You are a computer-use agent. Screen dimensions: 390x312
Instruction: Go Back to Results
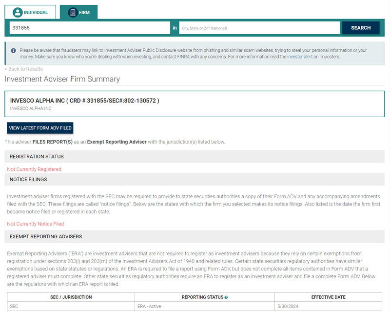23,69
